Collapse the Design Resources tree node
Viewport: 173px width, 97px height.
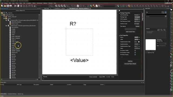(x=2, y=15)
